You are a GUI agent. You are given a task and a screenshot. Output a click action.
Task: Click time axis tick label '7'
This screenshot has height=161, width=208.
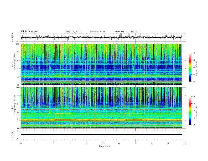[136, 143]
